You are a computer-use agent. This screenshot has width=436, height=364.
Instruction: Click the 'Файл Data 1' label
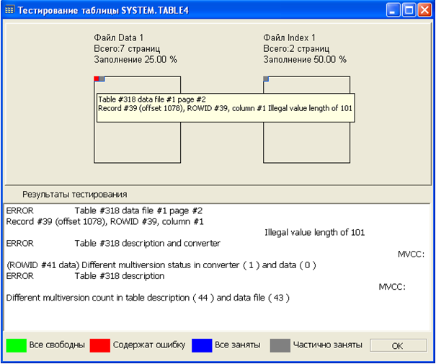[119, 37]
